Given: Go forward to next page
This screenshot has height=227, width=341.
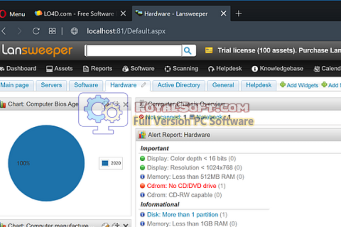Looking at the screenshot, I should coord(19,31).
